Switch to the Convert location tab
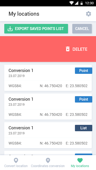The image size is (96, 170). (16, 162)
